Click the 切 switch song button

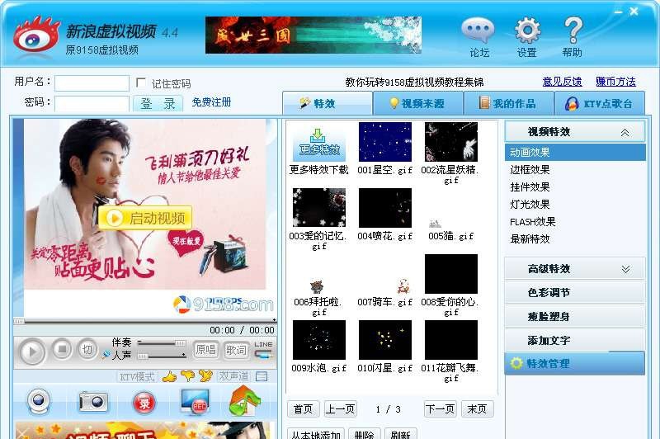pyautogui.click(x=87, y=349)
